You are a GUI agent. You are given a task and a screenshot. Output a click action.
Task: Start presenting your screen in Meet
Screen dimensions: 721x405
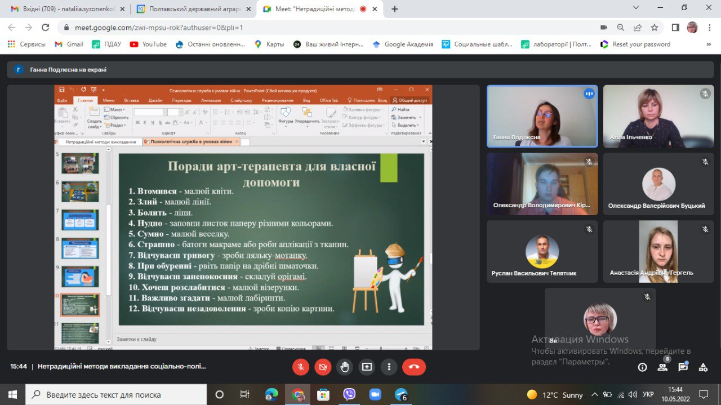click(x=367, y=367)
